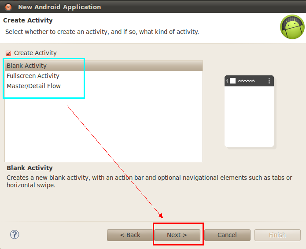306x249 pixels.
Task: Choose Master/Detail Flow template
Action: tap(103, 86)
